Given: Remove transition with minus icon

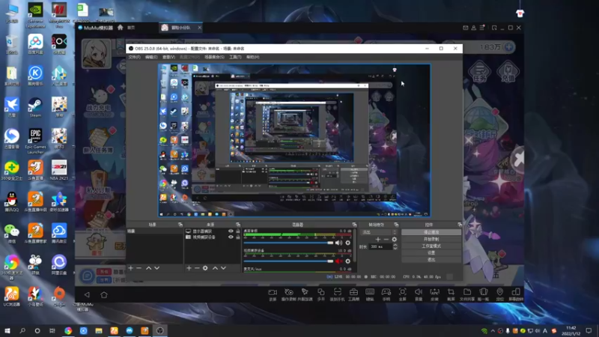Looking at the screenshot, I should click(x=386, y=239).
